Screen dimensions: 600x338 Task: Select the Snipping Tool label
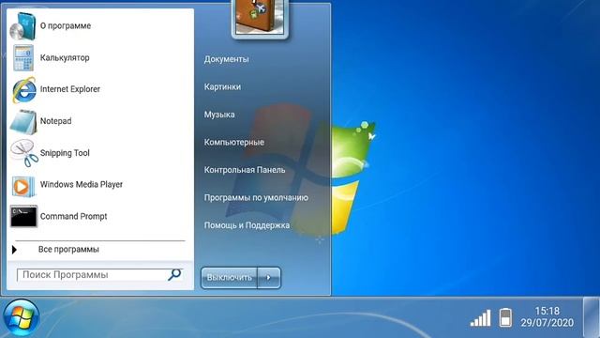point(65,153)
